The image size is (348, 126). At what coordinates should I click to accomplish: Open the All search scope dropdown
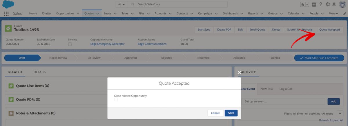pos(122,4)
